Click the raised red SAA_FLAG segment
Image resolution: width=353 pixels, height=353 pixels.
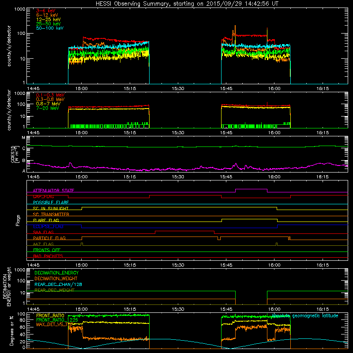pos(184,231)
